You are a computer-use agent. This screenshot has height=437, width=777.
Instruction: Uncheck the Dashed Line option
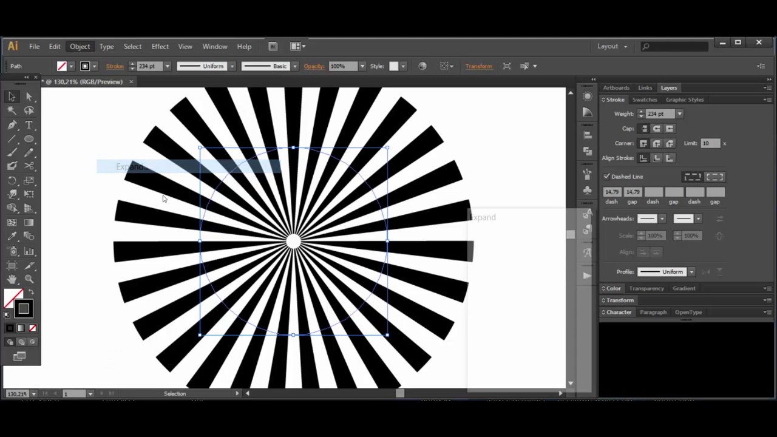coord(607,176)
